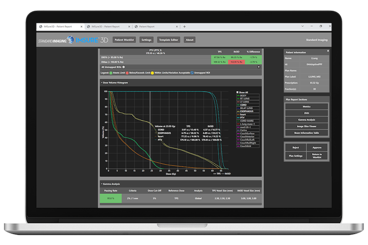Close the first IMSure3D Patient Report tab
Image resolution: width=368 pixels, height=245 pixels.
click(x=81, y=27)
